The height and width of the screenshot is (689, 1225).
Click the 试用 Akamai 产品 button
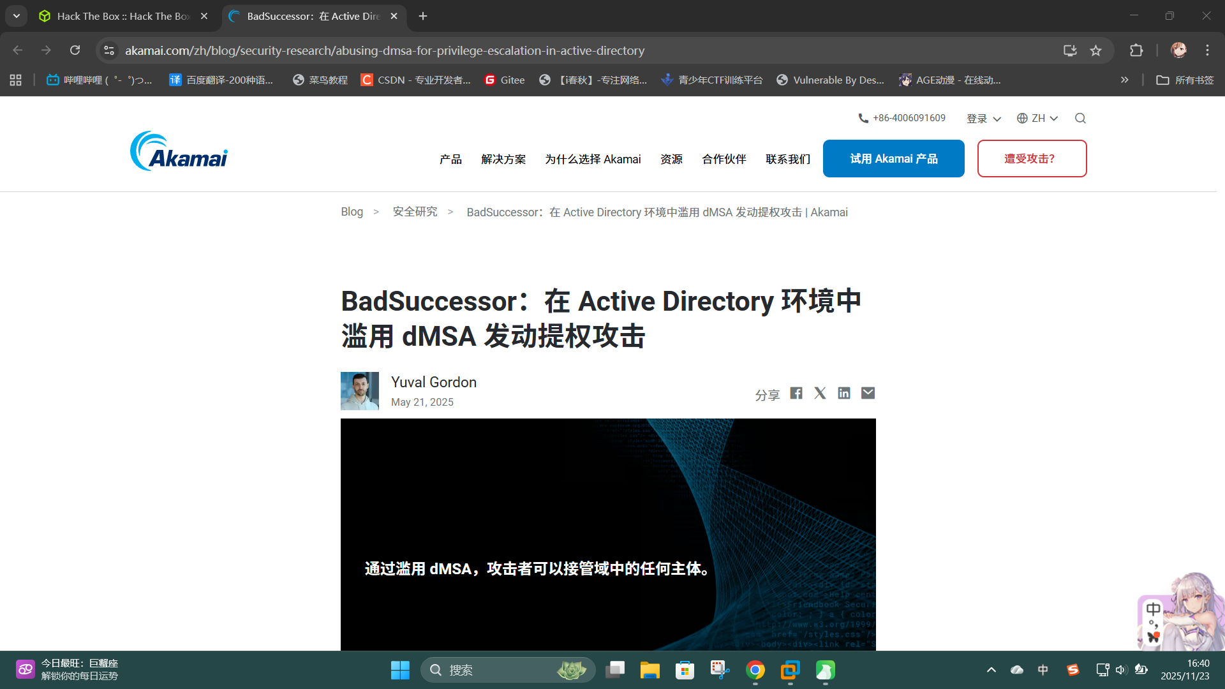(x=893, y=158)
